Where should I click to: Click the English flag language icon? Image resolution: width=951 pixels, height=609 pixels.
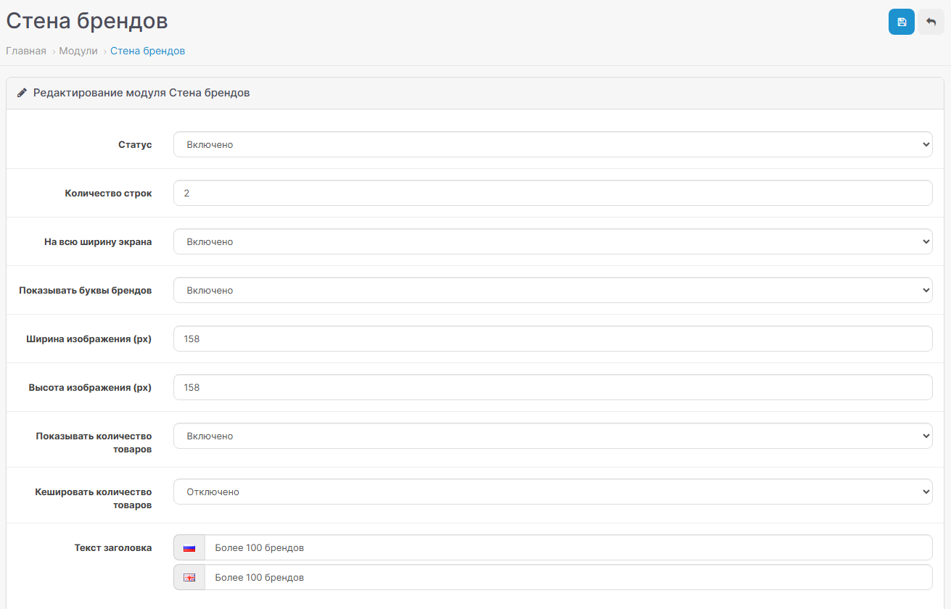click(189, 578)
